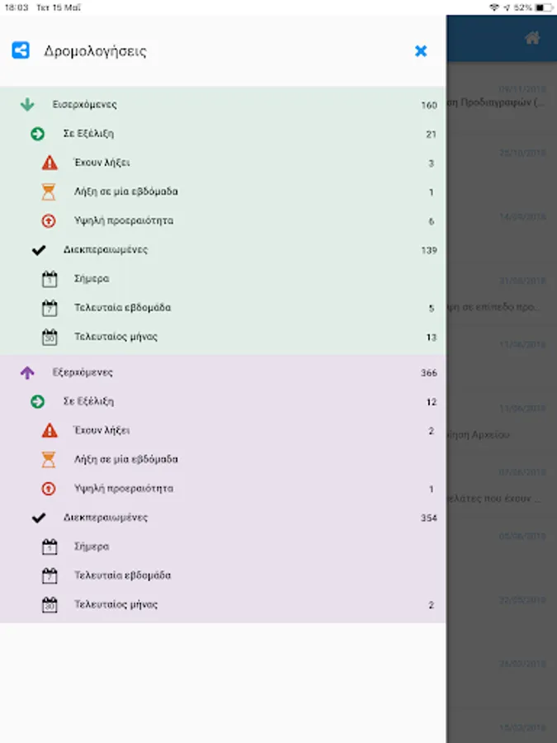Select Τελευταίος μήνας under incoming Διεκπεραιωμένες
This screenshot has width=557, height=743.
(223, 337)
